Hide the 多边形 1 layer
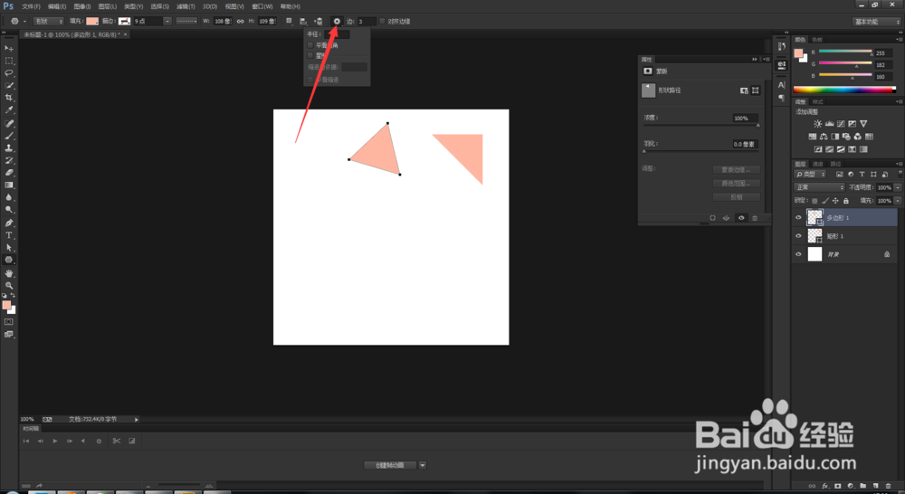The image size is (905, 494). tap(798, 217)
